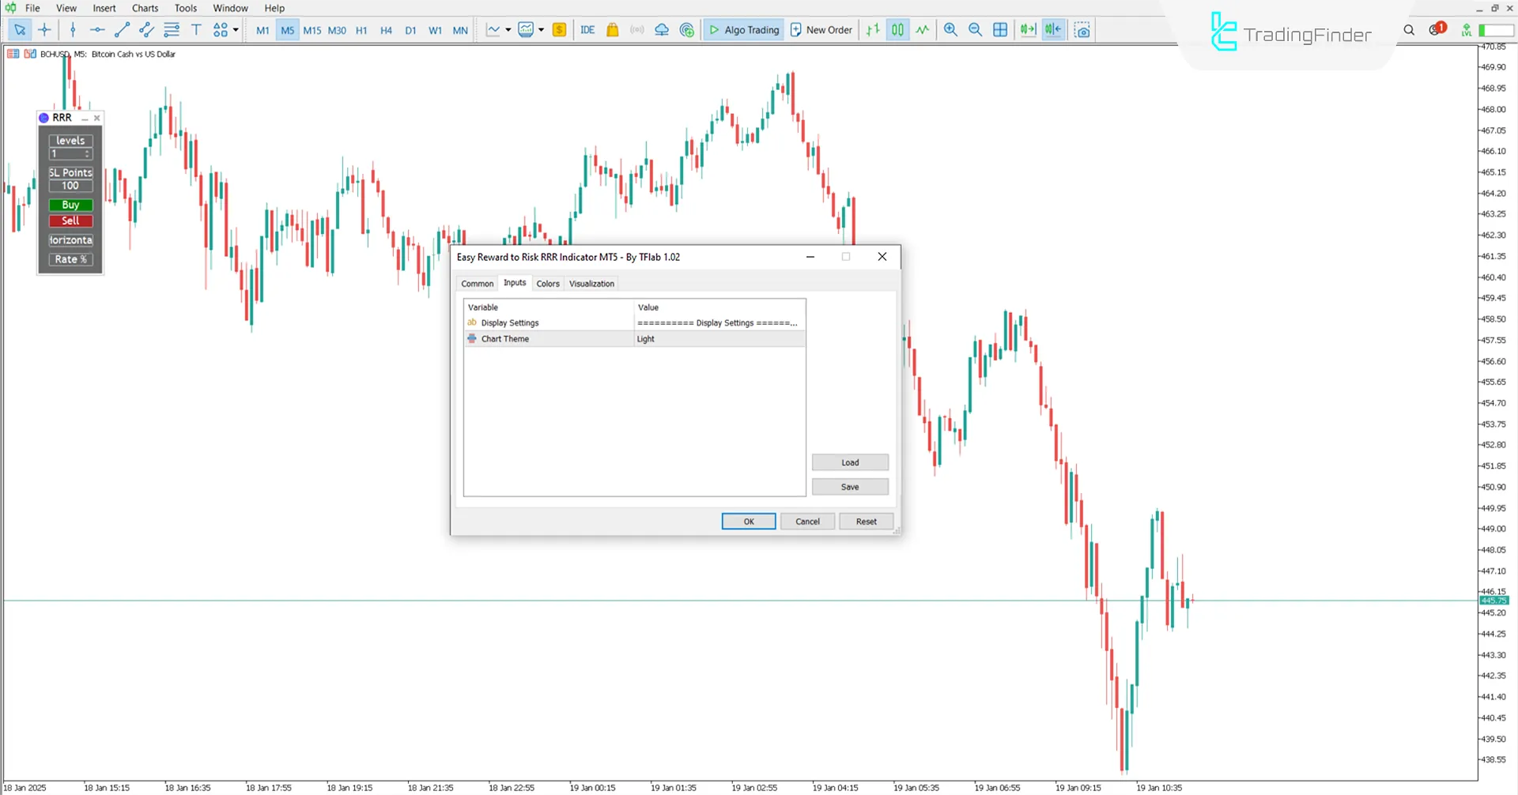Switch to the Colors tab

coord(548,283)
